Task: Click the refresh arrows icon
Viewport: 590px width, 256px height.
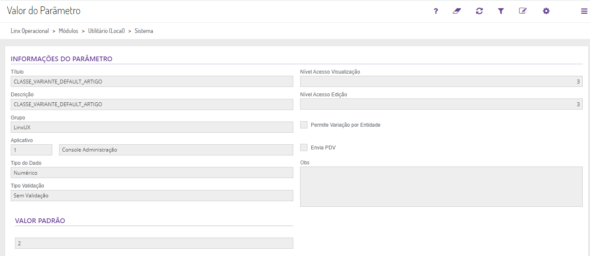Action: [x=479, y=11]
